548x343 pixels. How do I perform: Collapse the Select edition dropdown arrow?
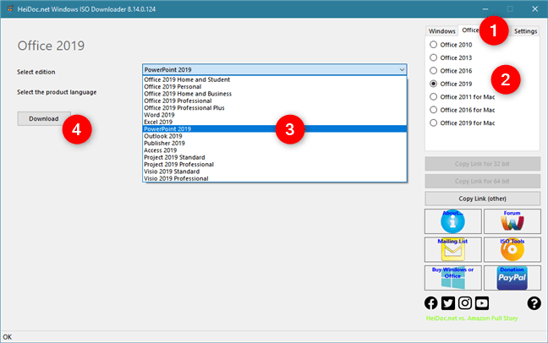[402, 69]
